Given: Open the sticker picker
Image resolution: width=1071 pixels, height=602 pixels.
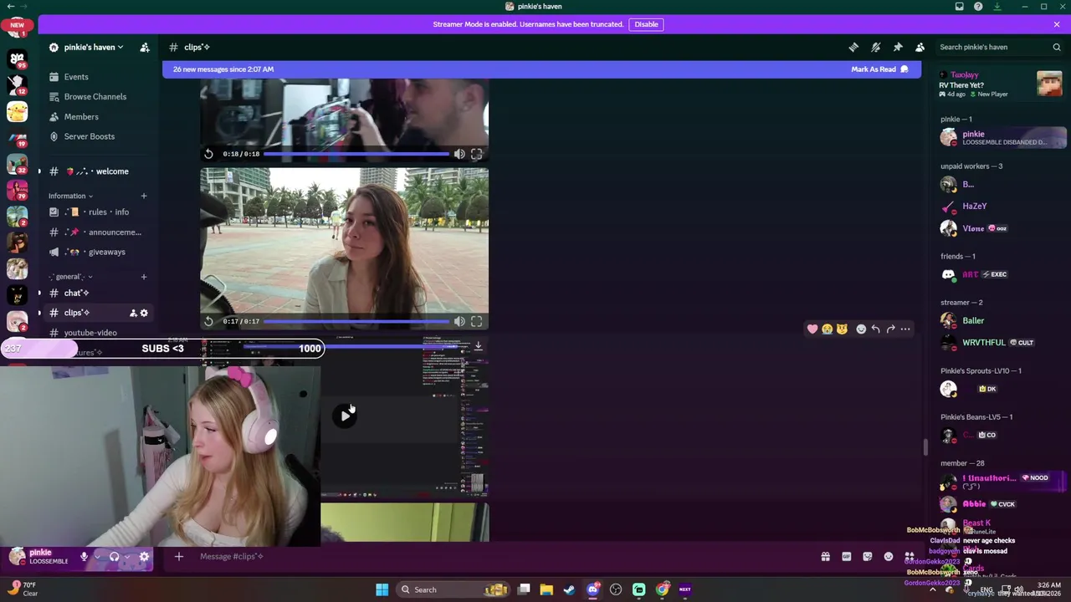Looking at the screenshot, I should click(x=867, y=557).
